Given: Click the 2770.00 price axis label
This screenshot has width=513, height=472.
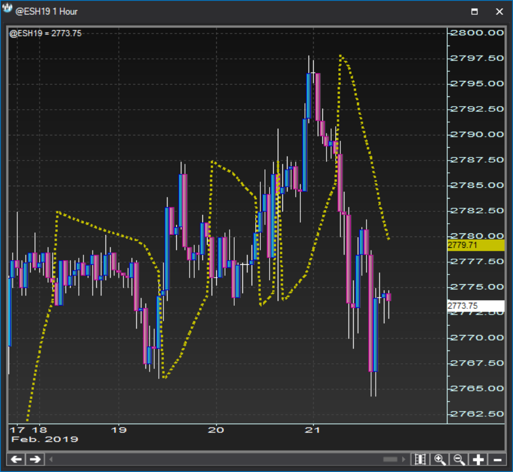Looking at the screenshot, I should (477, 338).
